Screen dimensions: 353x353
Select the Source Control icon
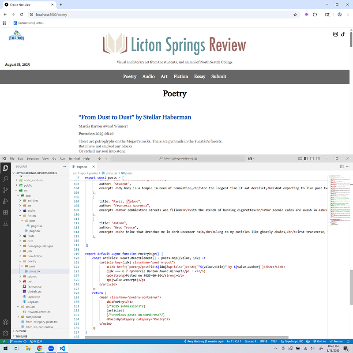pyautogui.click(x=6, y=190)
